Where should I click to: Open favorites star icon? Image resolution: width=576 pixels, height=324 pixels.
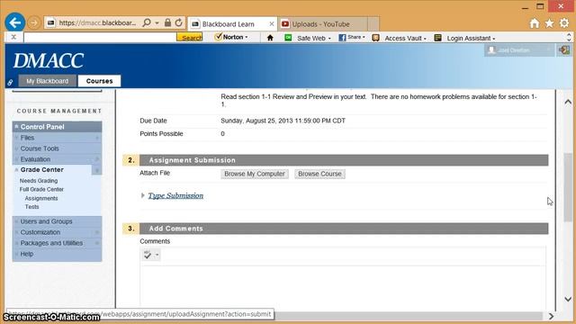pyautogui.click(x=549, y=23)
